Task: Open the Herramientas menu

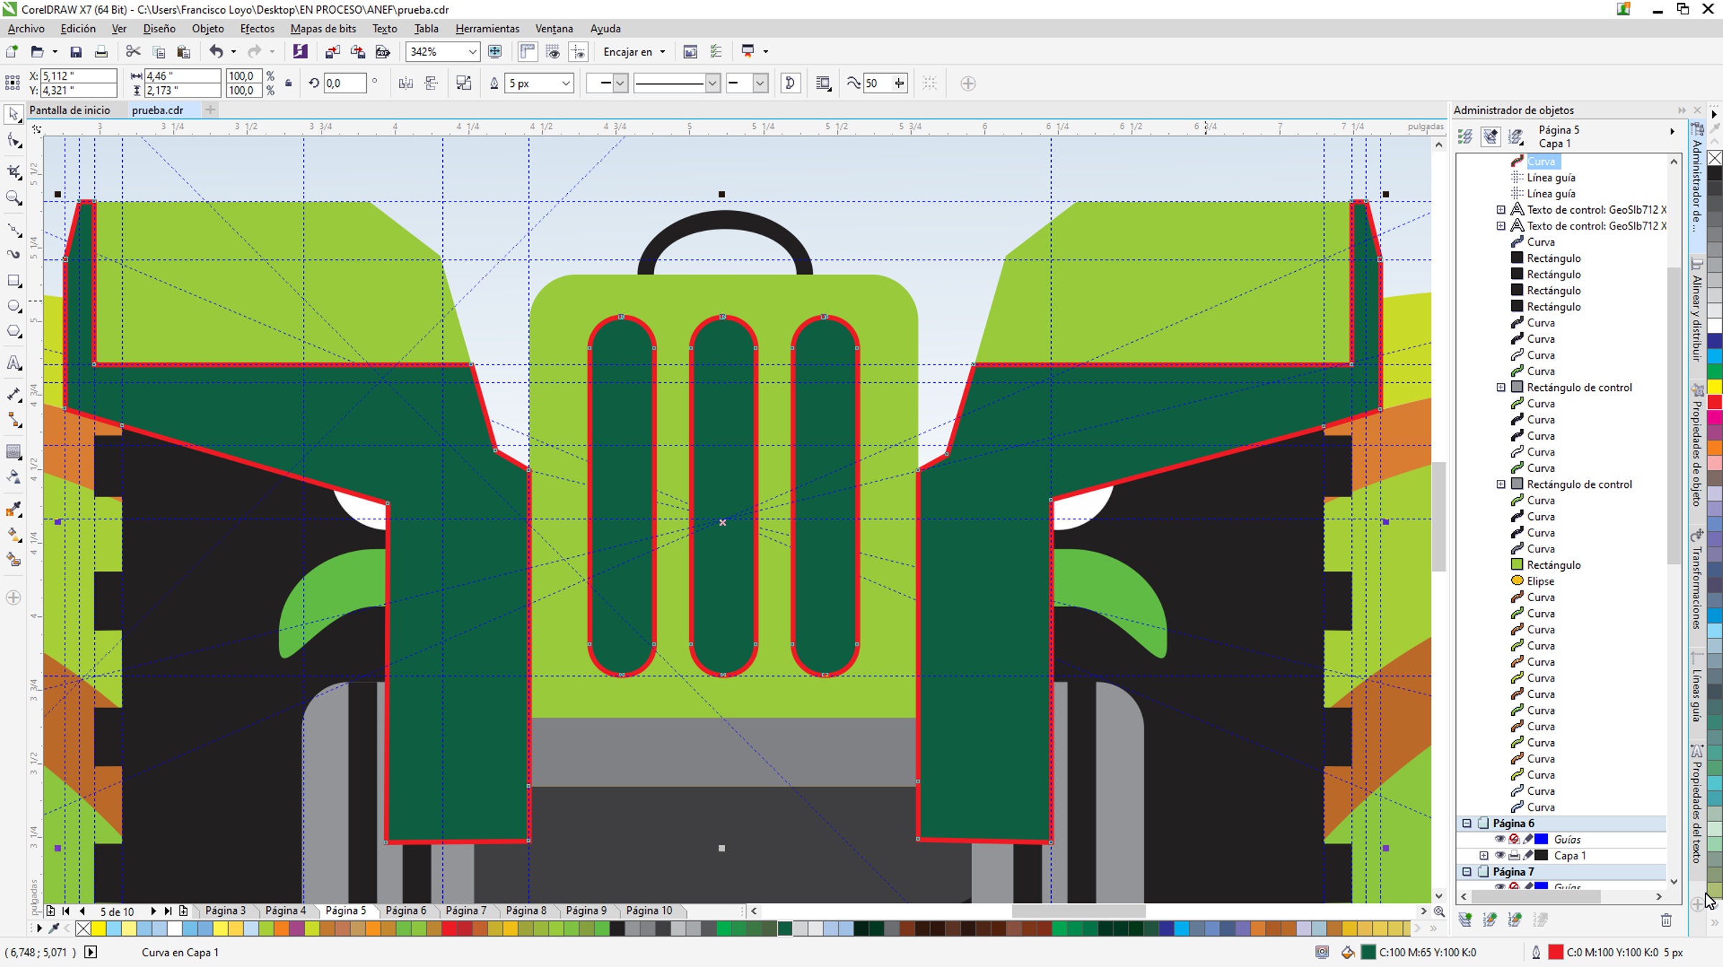Action: [x=487, y=29]
